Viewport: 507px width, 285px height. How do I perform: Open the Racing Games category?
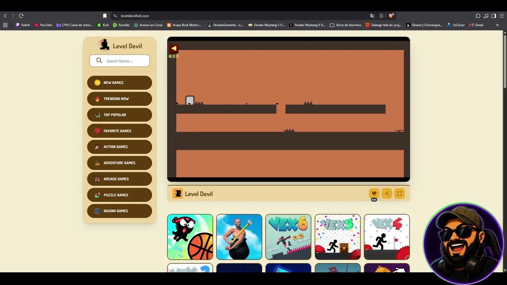tap(120, 211)
